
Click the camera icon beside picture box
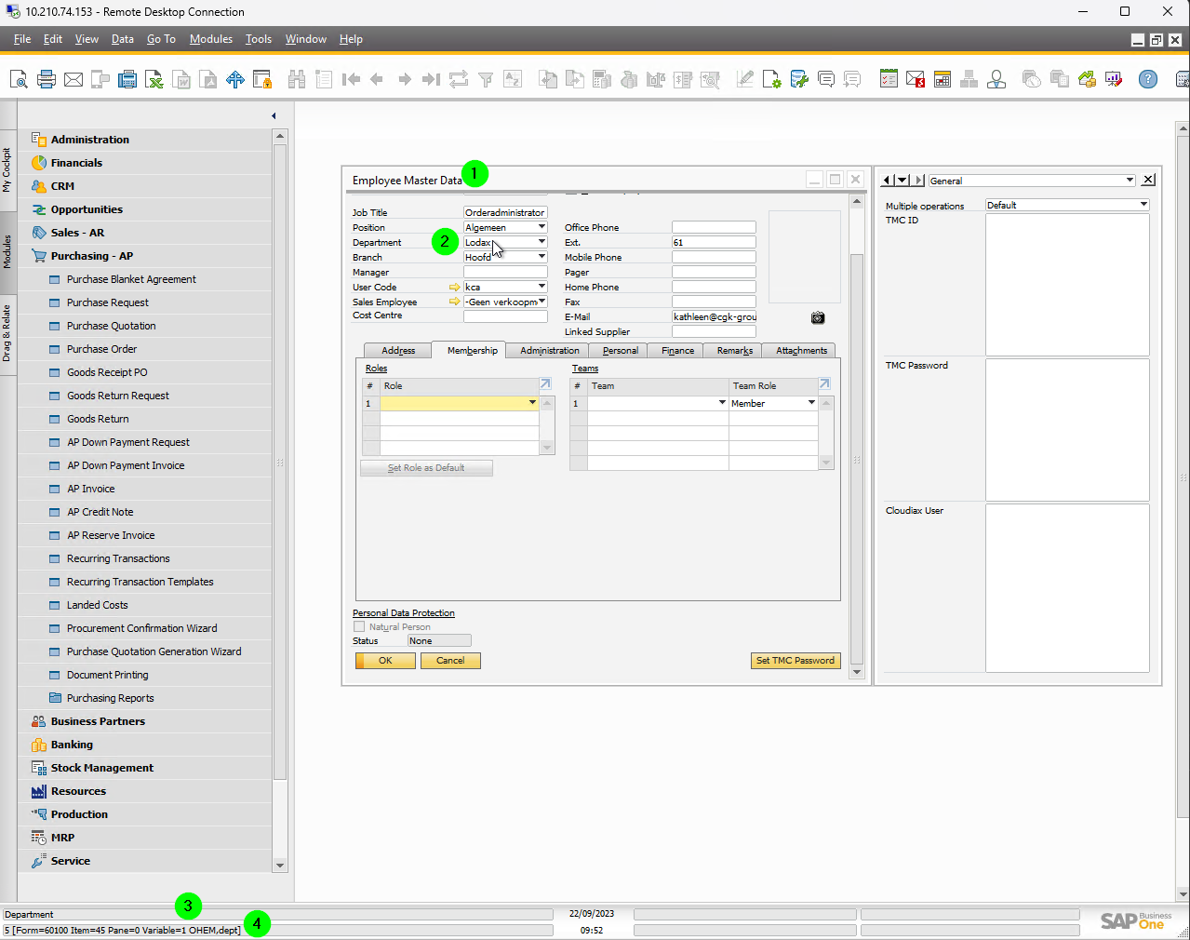(x=818, y=317)
